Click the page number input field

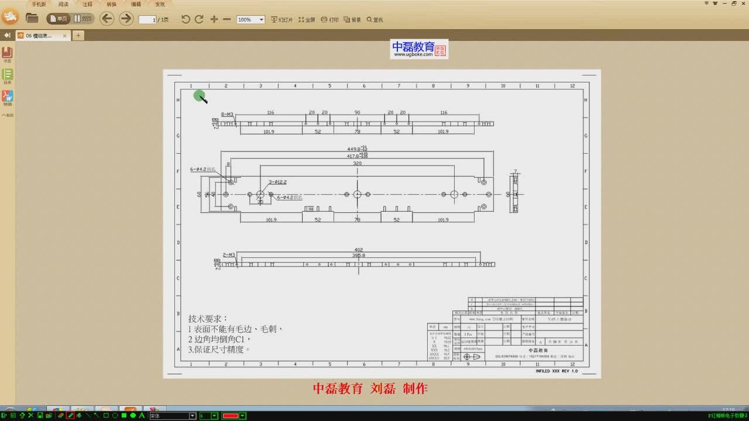pyautogui.click(x=147, y=19)
